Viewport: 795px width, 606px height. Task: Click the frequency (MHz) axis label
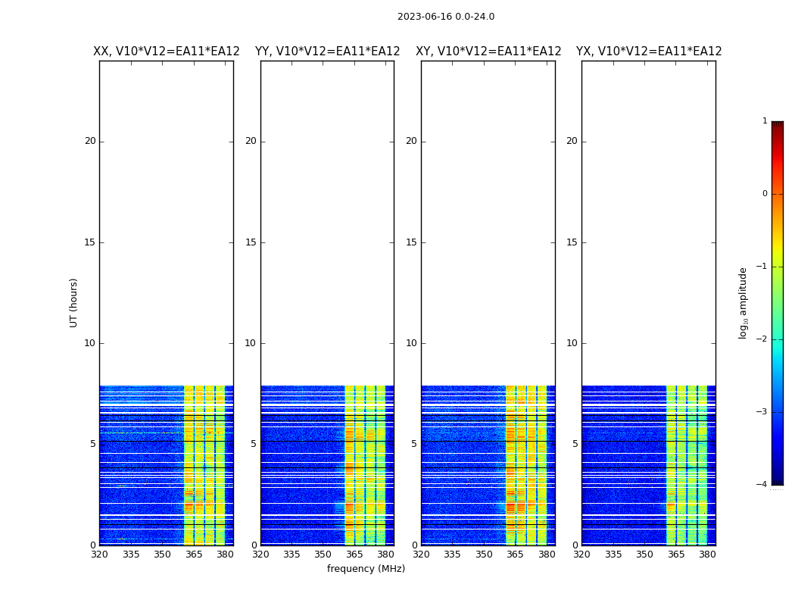tap(366, 569)
